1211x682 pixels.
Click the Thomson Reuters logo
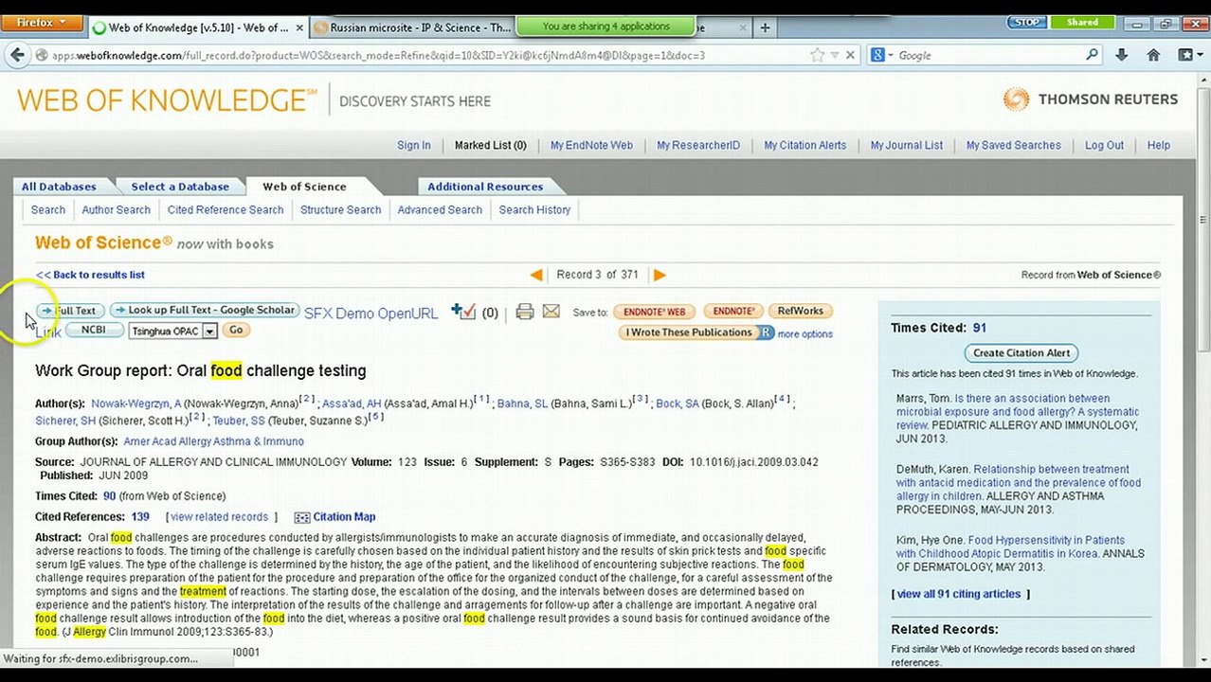1090,99
